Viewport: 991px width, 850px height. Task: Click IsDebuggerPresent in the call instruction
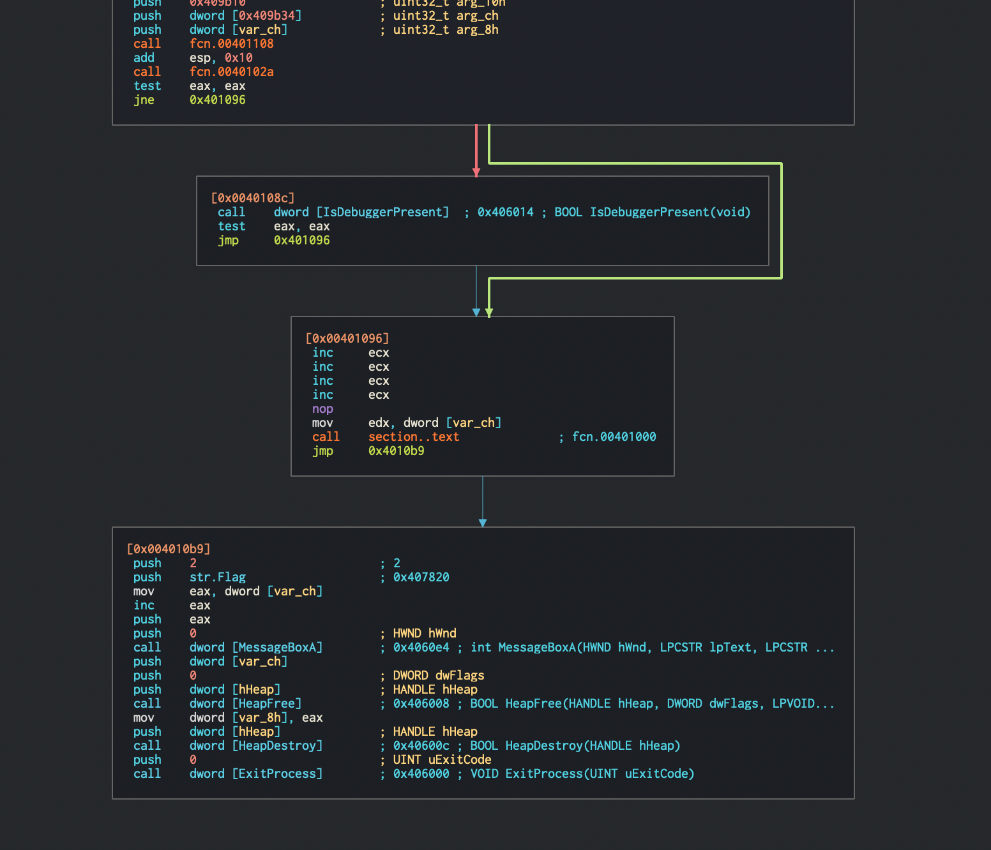(382, 212)
